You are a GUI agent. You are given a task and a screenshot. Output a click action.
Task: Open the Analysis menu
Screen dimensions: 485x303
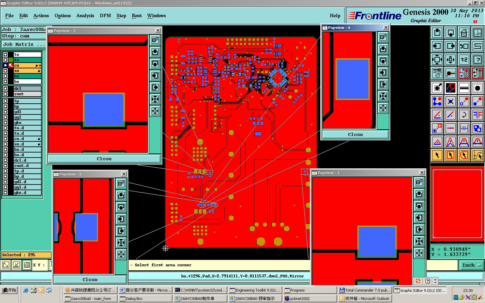click(85, 15)
